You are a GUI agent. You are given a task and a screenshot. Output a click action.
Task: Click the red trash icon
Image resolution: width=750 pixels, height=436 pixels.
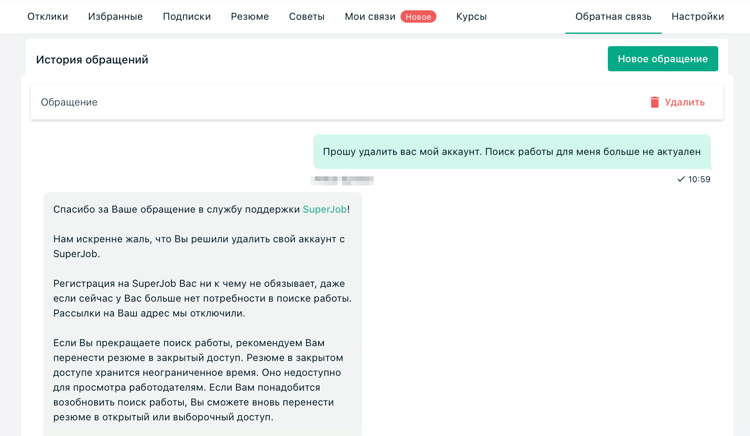click(x=654, y=102)
